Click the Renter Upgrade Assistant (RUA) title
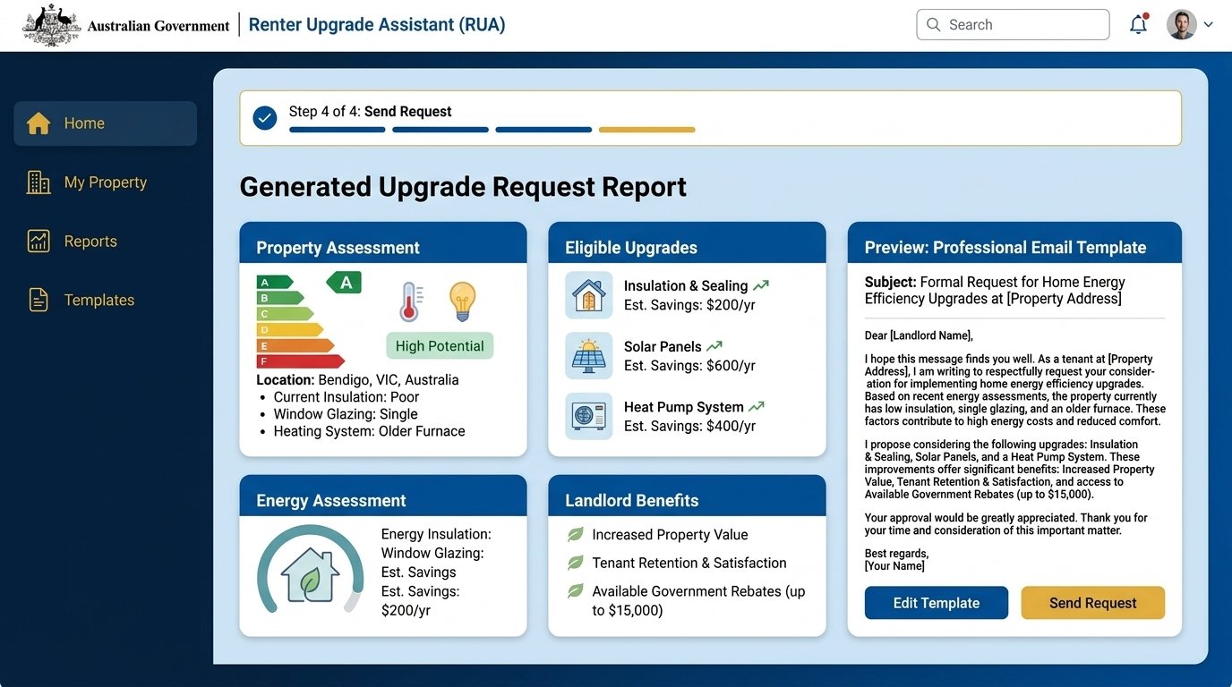This screenshot has height=687, width=1232. click(377, 25)
